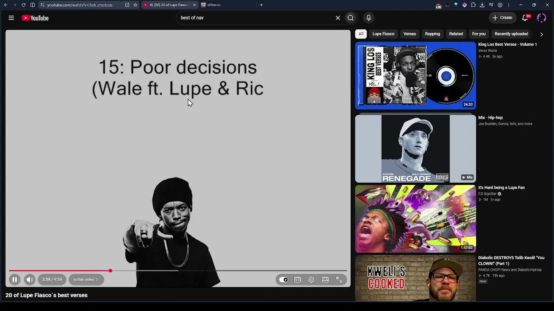Open the extensions puzzle menu
The height and width of the screenshot is (311, 554).
coord(473,5)
